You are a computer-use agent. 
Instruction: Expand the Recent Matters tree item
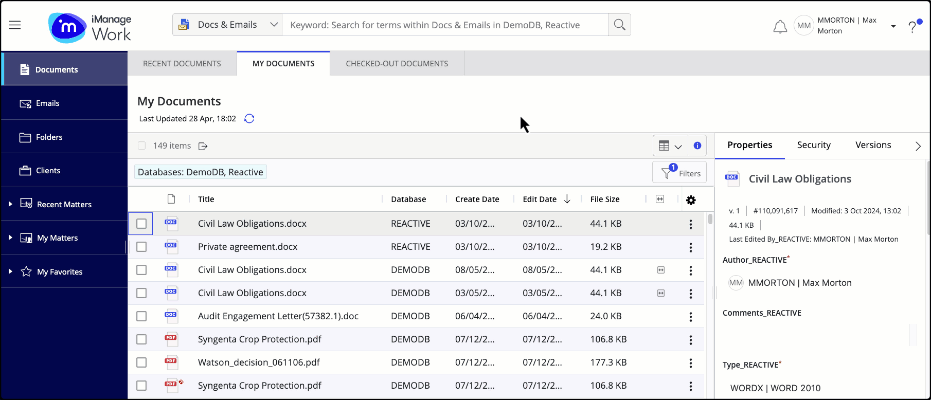(x=10, y=204)
